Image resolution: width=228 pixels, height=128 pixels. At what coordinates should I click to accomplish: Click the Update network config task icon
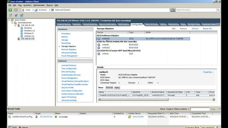[x=10, y=117]
